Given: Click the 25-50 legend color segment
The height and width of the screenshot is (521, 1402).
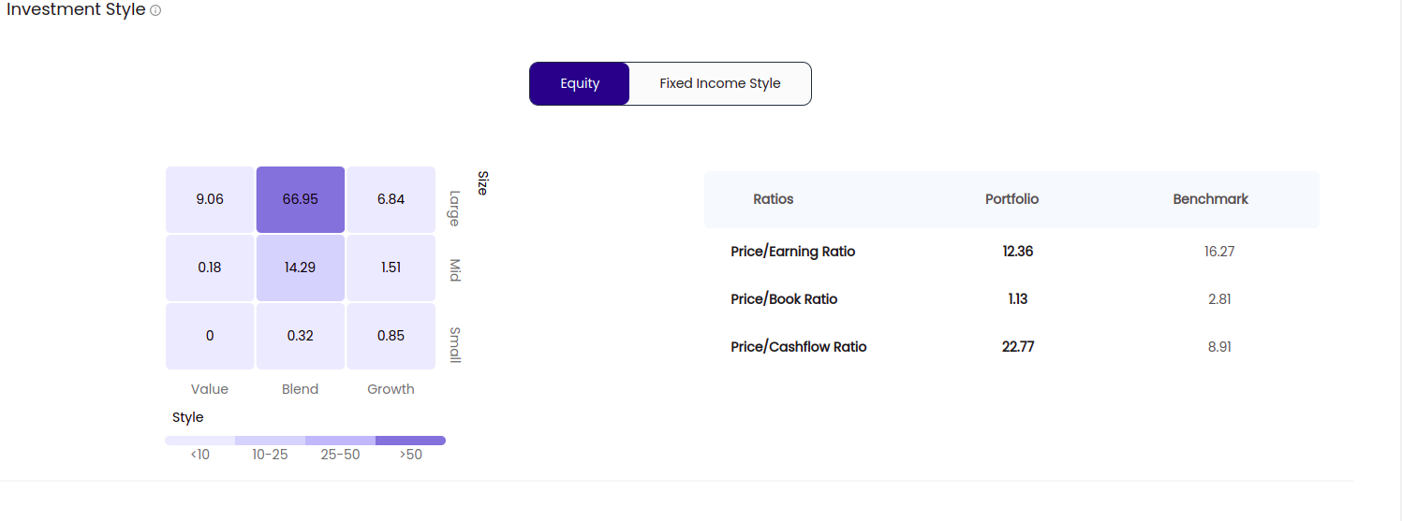Looking at the screenshot, I should pos(340,441).
